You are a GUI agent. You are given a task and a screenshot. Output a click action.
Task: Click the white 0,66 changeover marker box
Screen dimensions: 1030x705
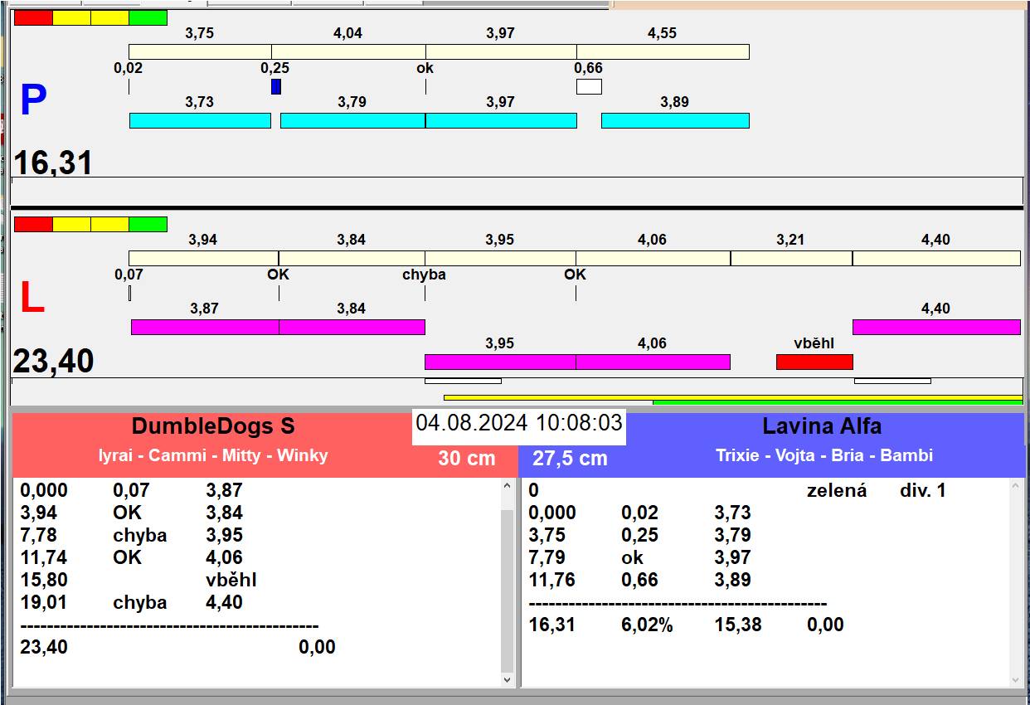589,86
